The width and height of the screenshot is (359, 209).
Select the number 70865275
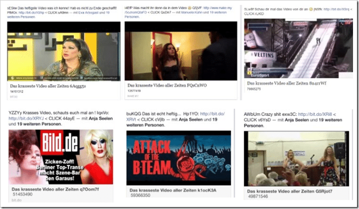coord(254,89)
